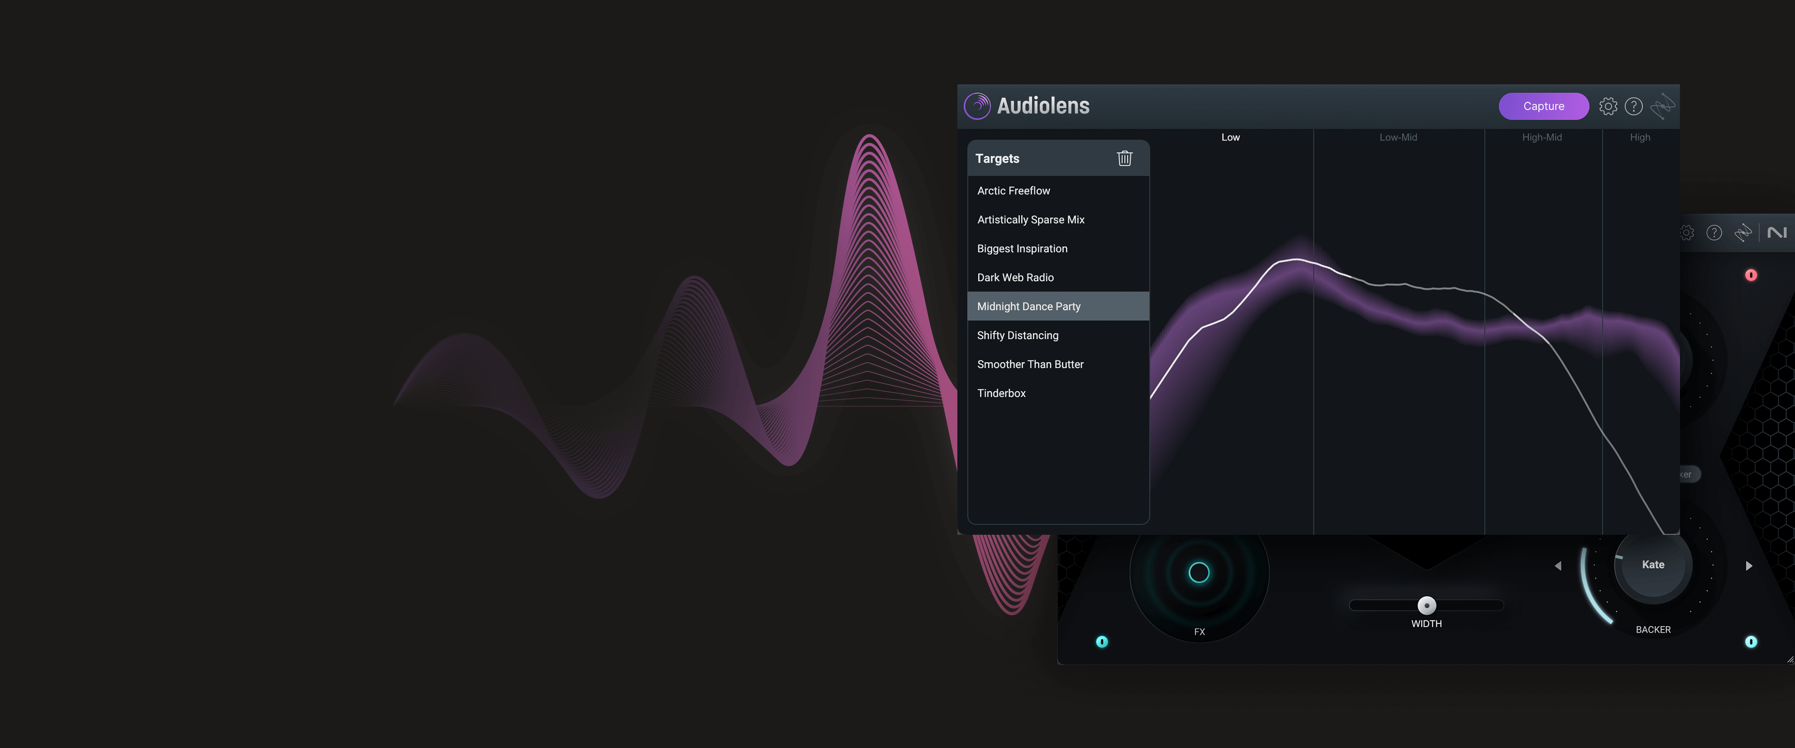Click the Capture button
The image size is (1795, 748).
pos(1544,106)
